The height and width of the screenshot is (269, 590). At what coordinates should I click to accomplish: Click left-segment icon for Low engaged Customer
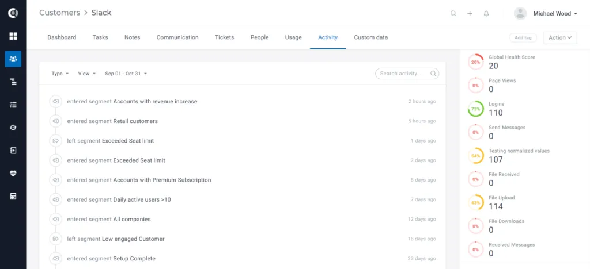[x=56, y=239]
